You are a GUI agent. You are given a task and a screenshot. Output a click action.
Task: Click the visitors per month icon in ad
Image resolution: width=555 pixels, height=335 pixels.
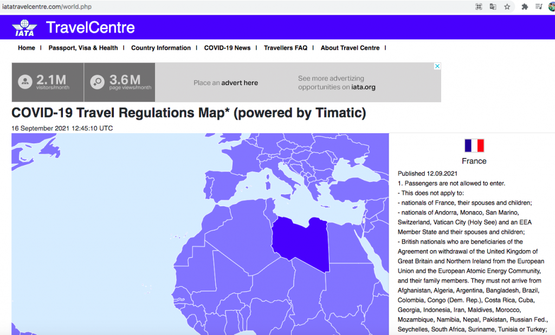point(25,82)
